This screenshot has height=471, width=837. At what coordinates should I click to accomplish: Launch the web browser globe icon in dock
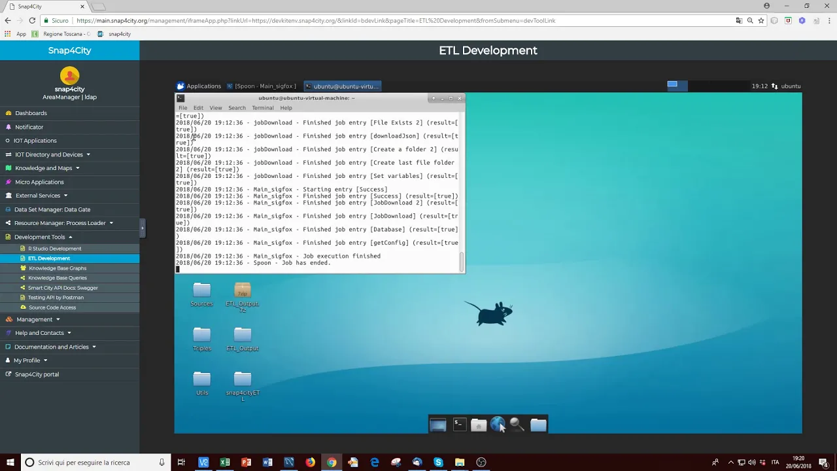click(498, 425)
